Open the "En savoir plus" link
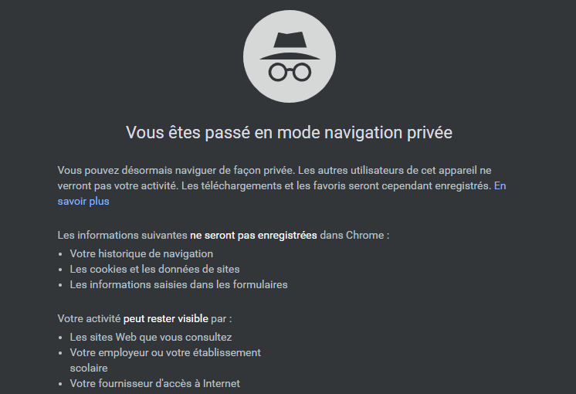The height and width of the screenshot is (394, 576). tap(83, 201)
